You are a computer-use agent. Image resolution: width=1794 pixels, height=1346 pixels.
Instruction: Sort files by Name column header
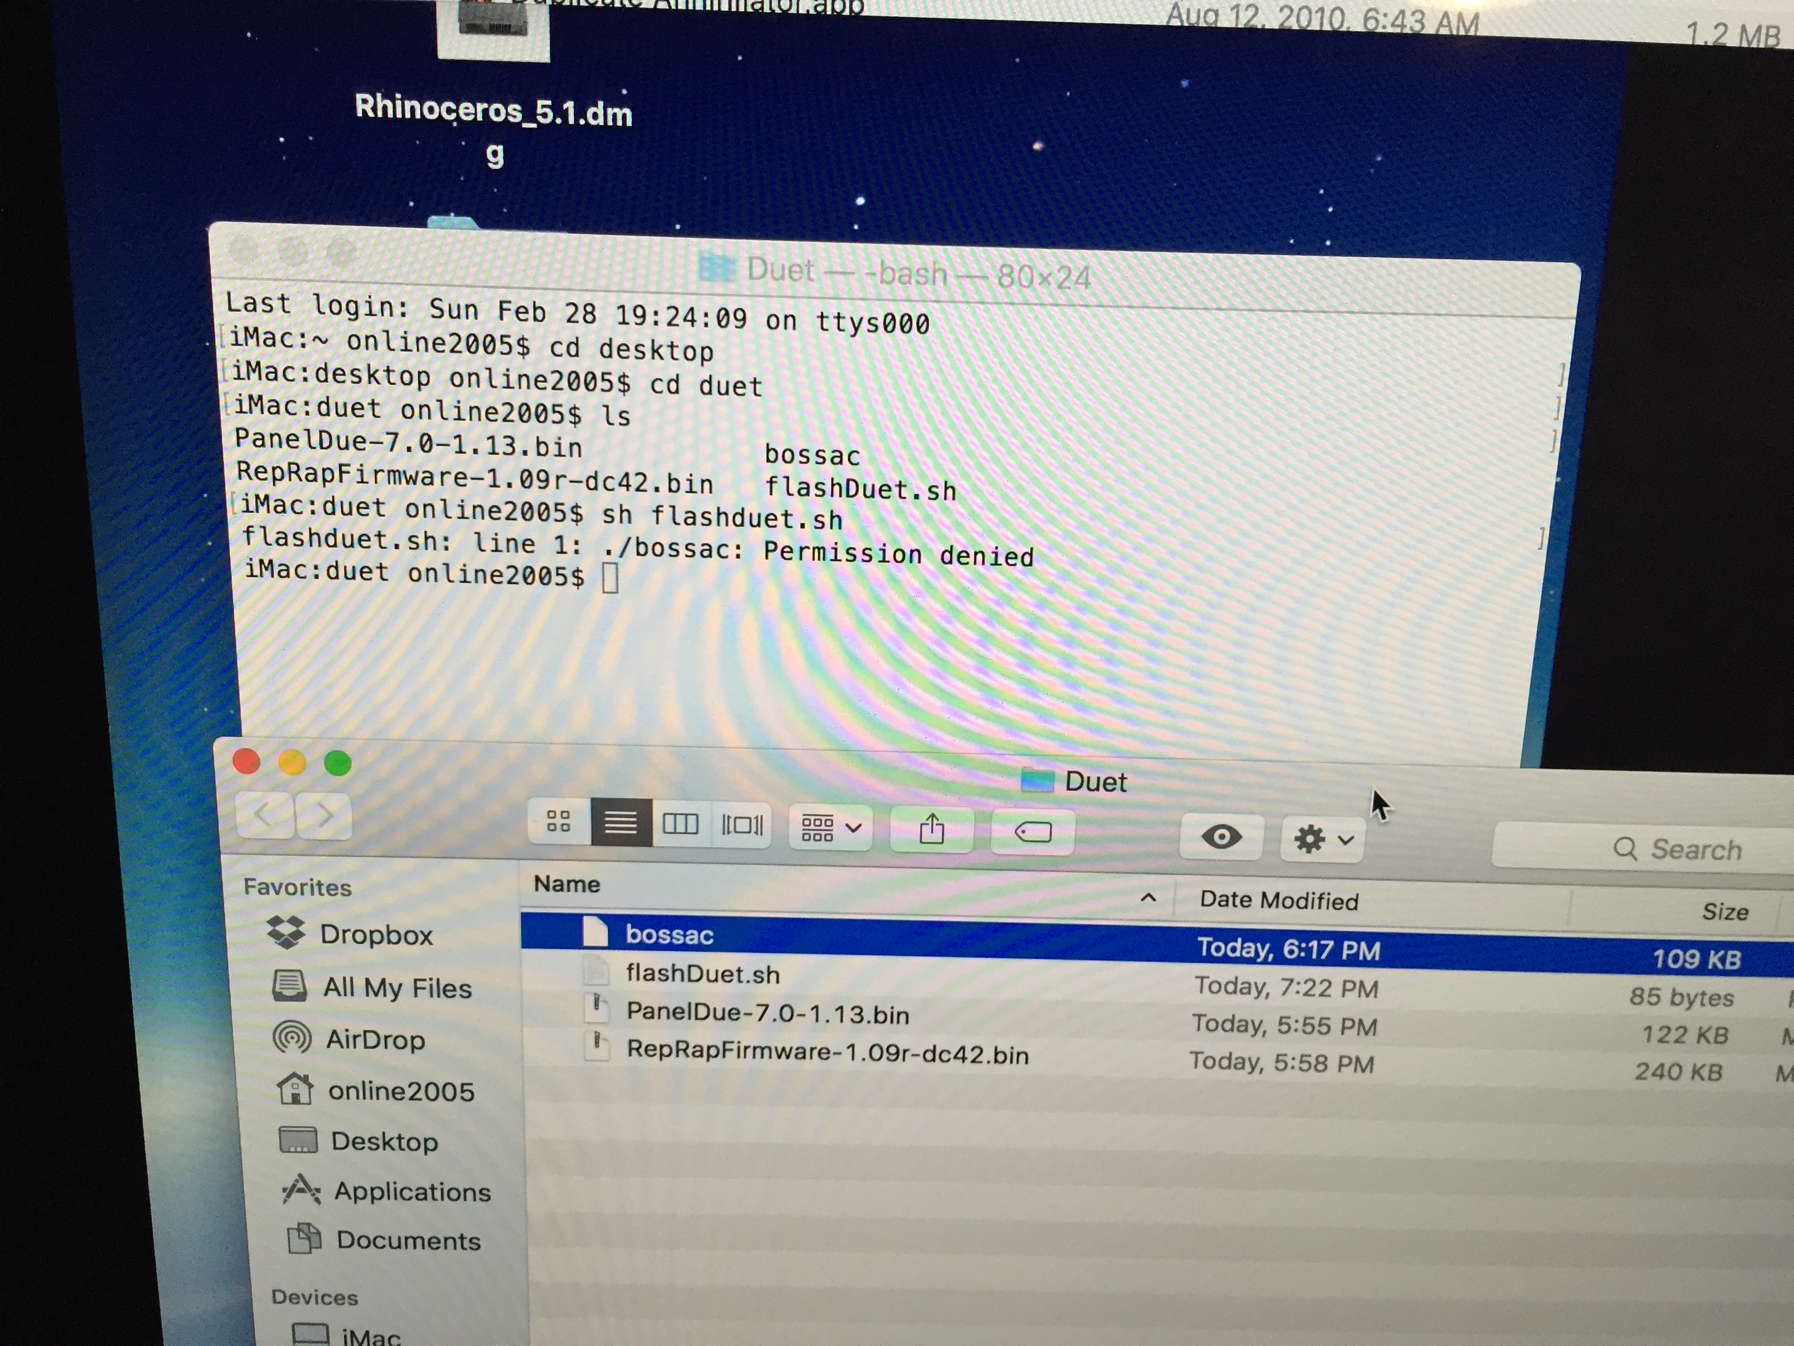(567, 884)
